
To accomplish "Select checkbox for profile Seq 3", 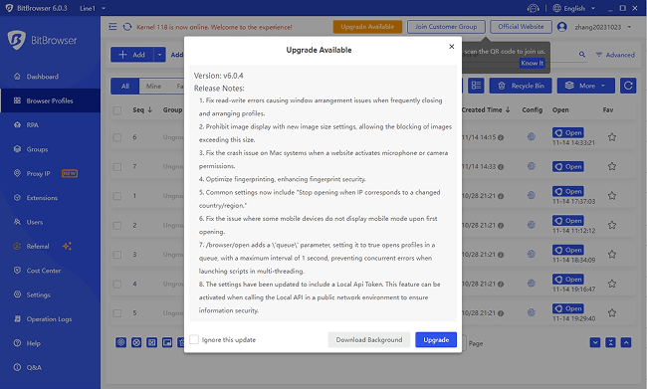I will pos(117,255).
